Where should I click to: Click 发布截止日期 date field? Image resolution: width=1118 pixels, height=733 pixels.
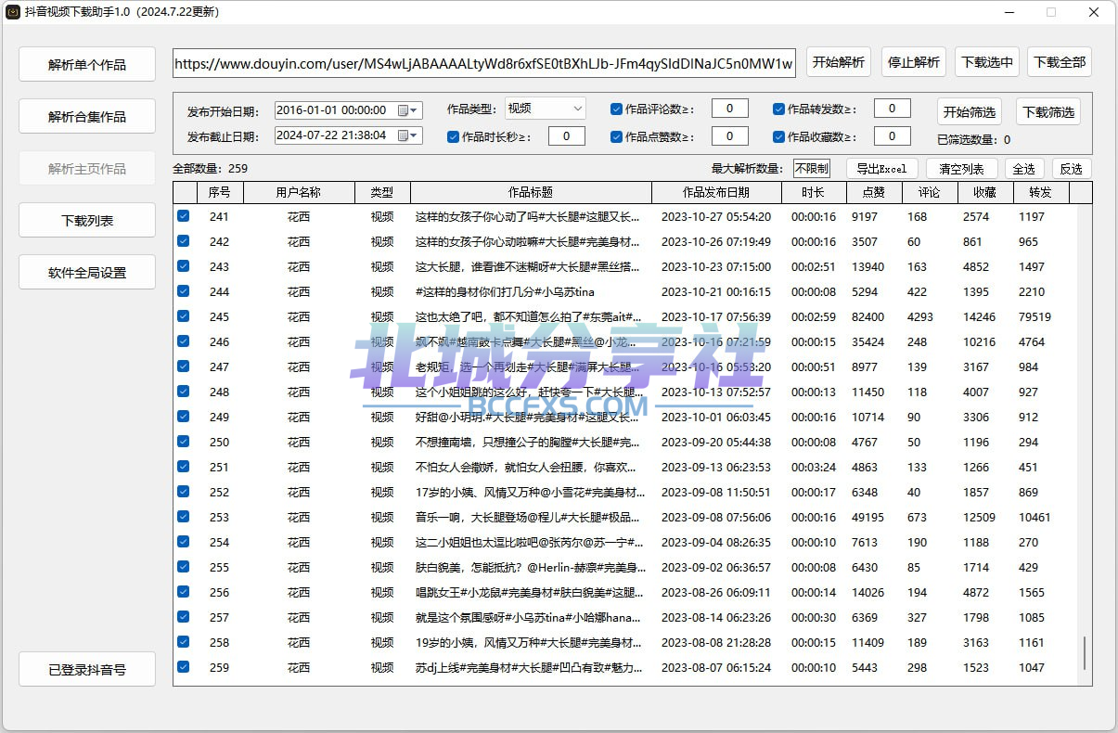pos(349,135)
